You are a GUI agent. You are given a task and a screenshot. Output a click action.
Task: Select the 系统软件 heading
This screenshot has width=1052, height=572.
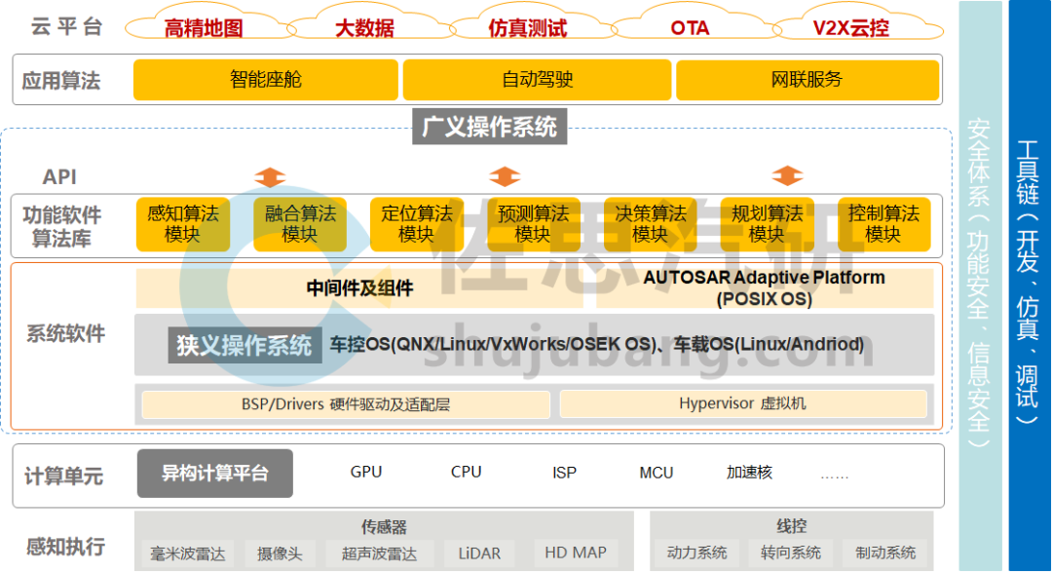tap(65, 333)
